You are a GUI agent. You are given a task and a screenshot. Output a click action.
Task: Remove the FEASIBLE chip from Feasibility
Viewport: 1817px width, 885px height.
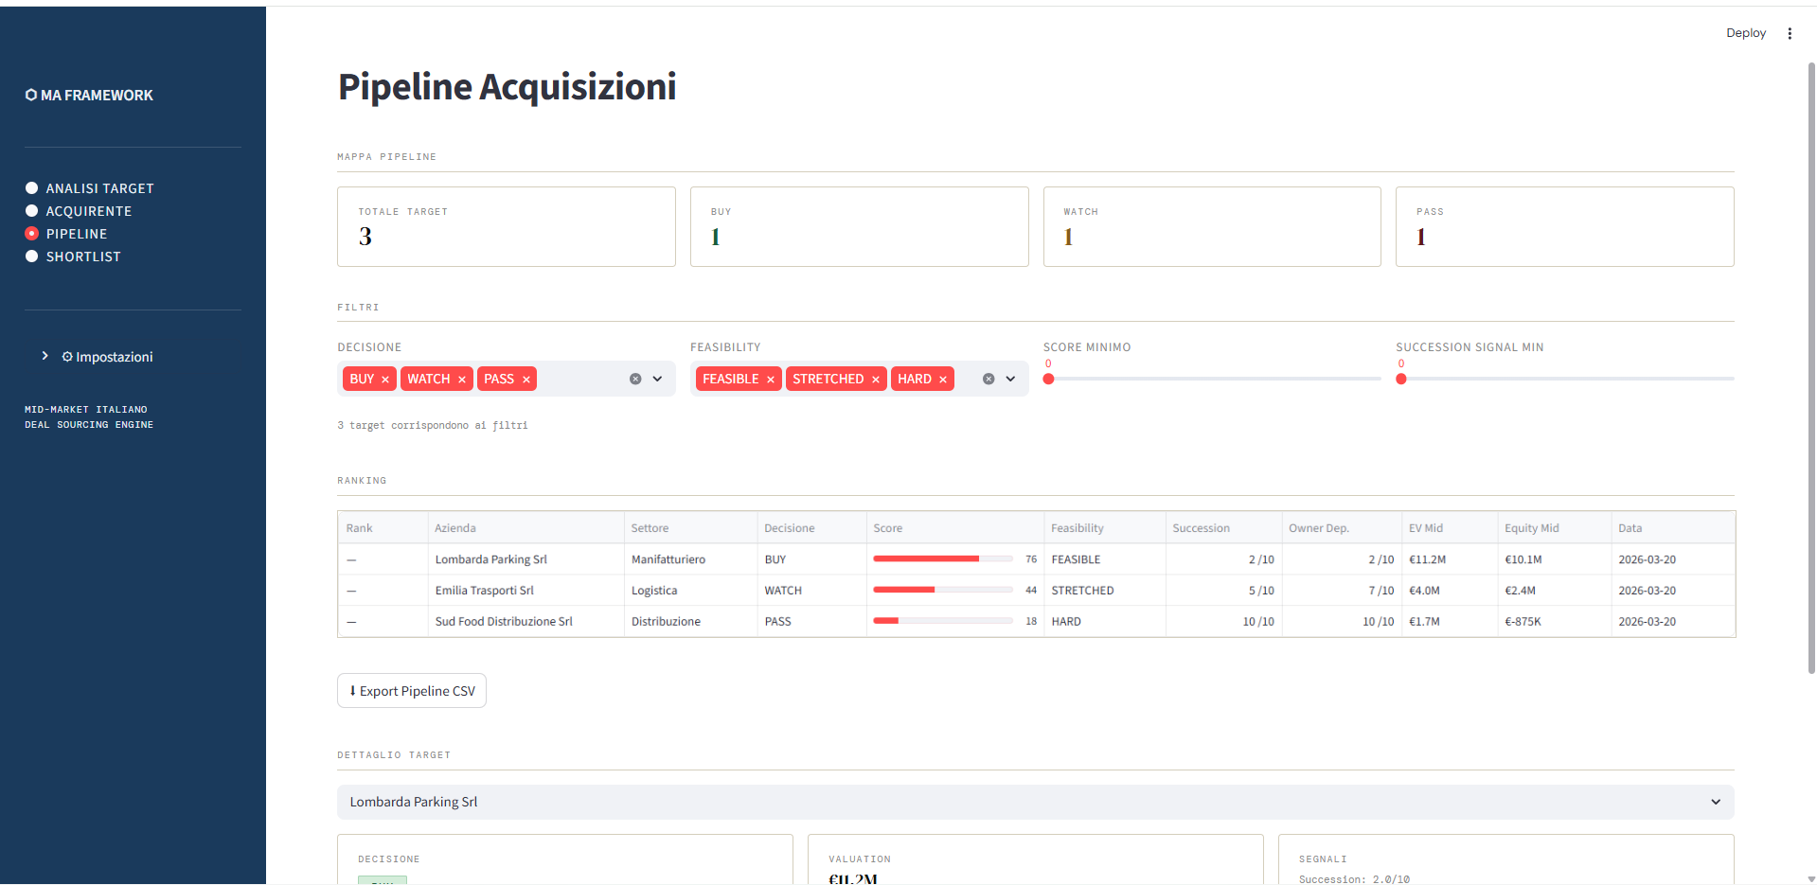point(770,379)
